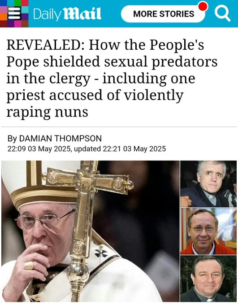This screenshot has width=238, height=305.
Task: Open author DAMIAN THOMPSON's profile
Action: tap(61, 139)
